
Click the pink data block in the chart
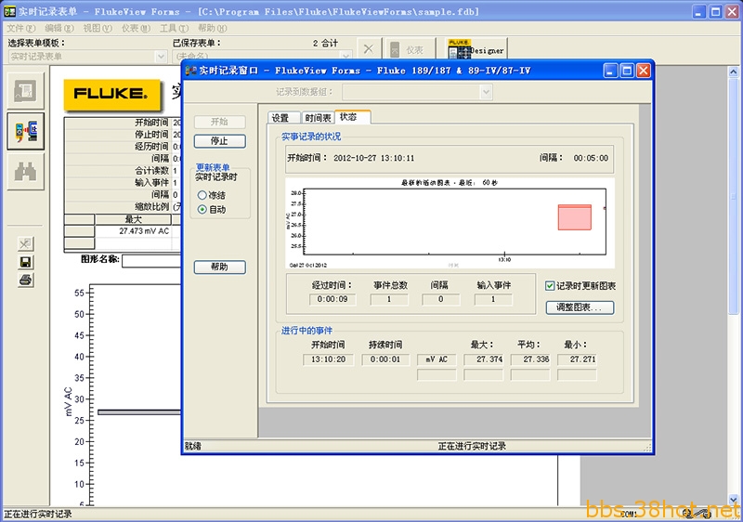pyautogui.click(x=575, y=217)
